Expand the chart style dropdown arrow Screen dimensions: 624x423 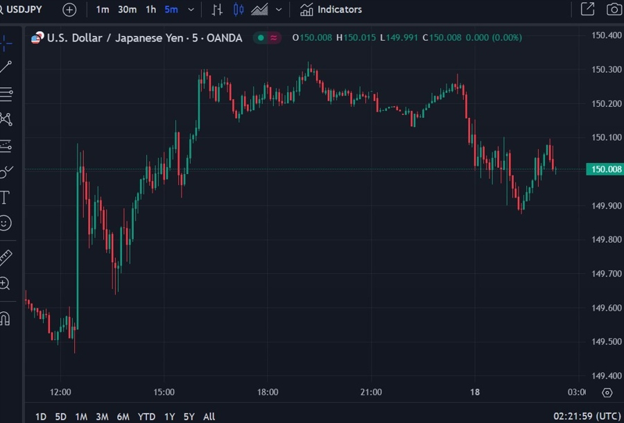click(x=279, y=10)
